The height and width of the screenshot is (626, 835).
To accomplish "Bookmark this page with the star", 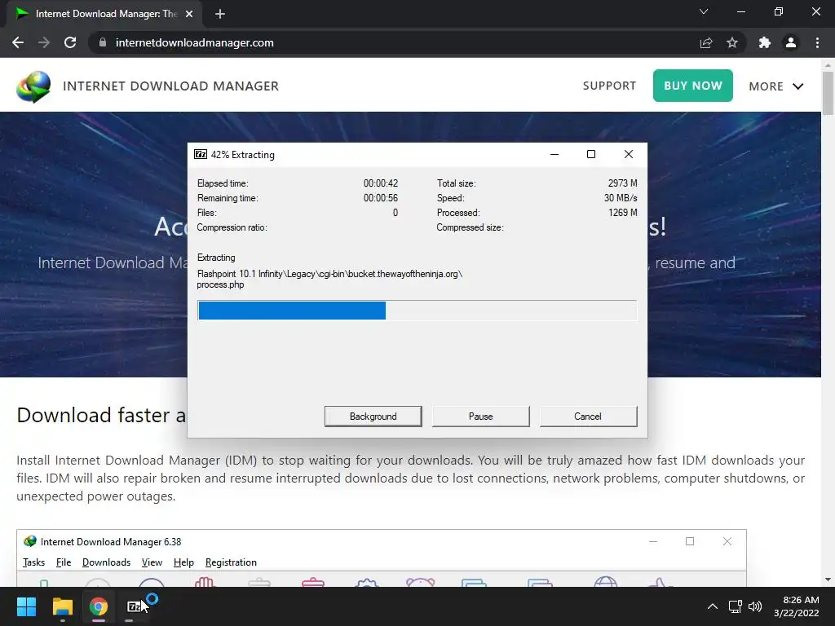I will (x=732, y=42).
